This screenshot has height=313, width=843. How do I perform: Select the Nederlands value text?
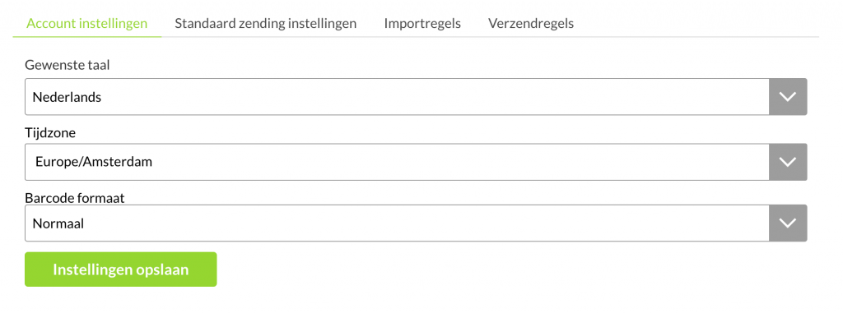[68, 97]
